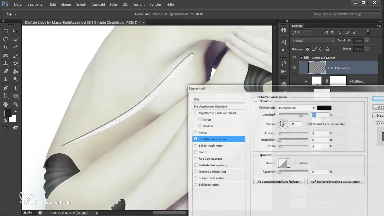Lock all for layer (padlock icon)

(x=327, y=49)
